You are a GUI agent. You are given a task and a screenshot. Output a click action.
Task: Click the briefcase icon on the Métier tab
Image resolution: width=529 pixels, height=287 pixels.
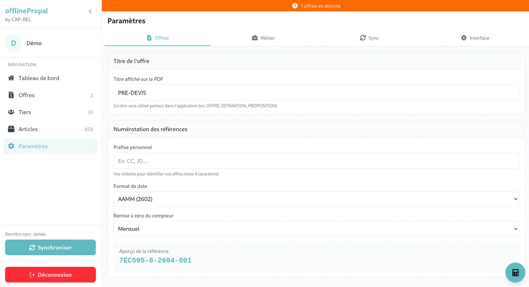(x=255, y=38)
